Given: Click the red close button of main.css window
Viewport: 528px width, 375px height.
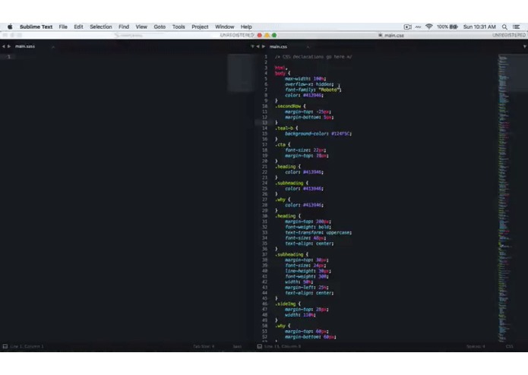Looking at the screenshot, I should coord(260,35).
